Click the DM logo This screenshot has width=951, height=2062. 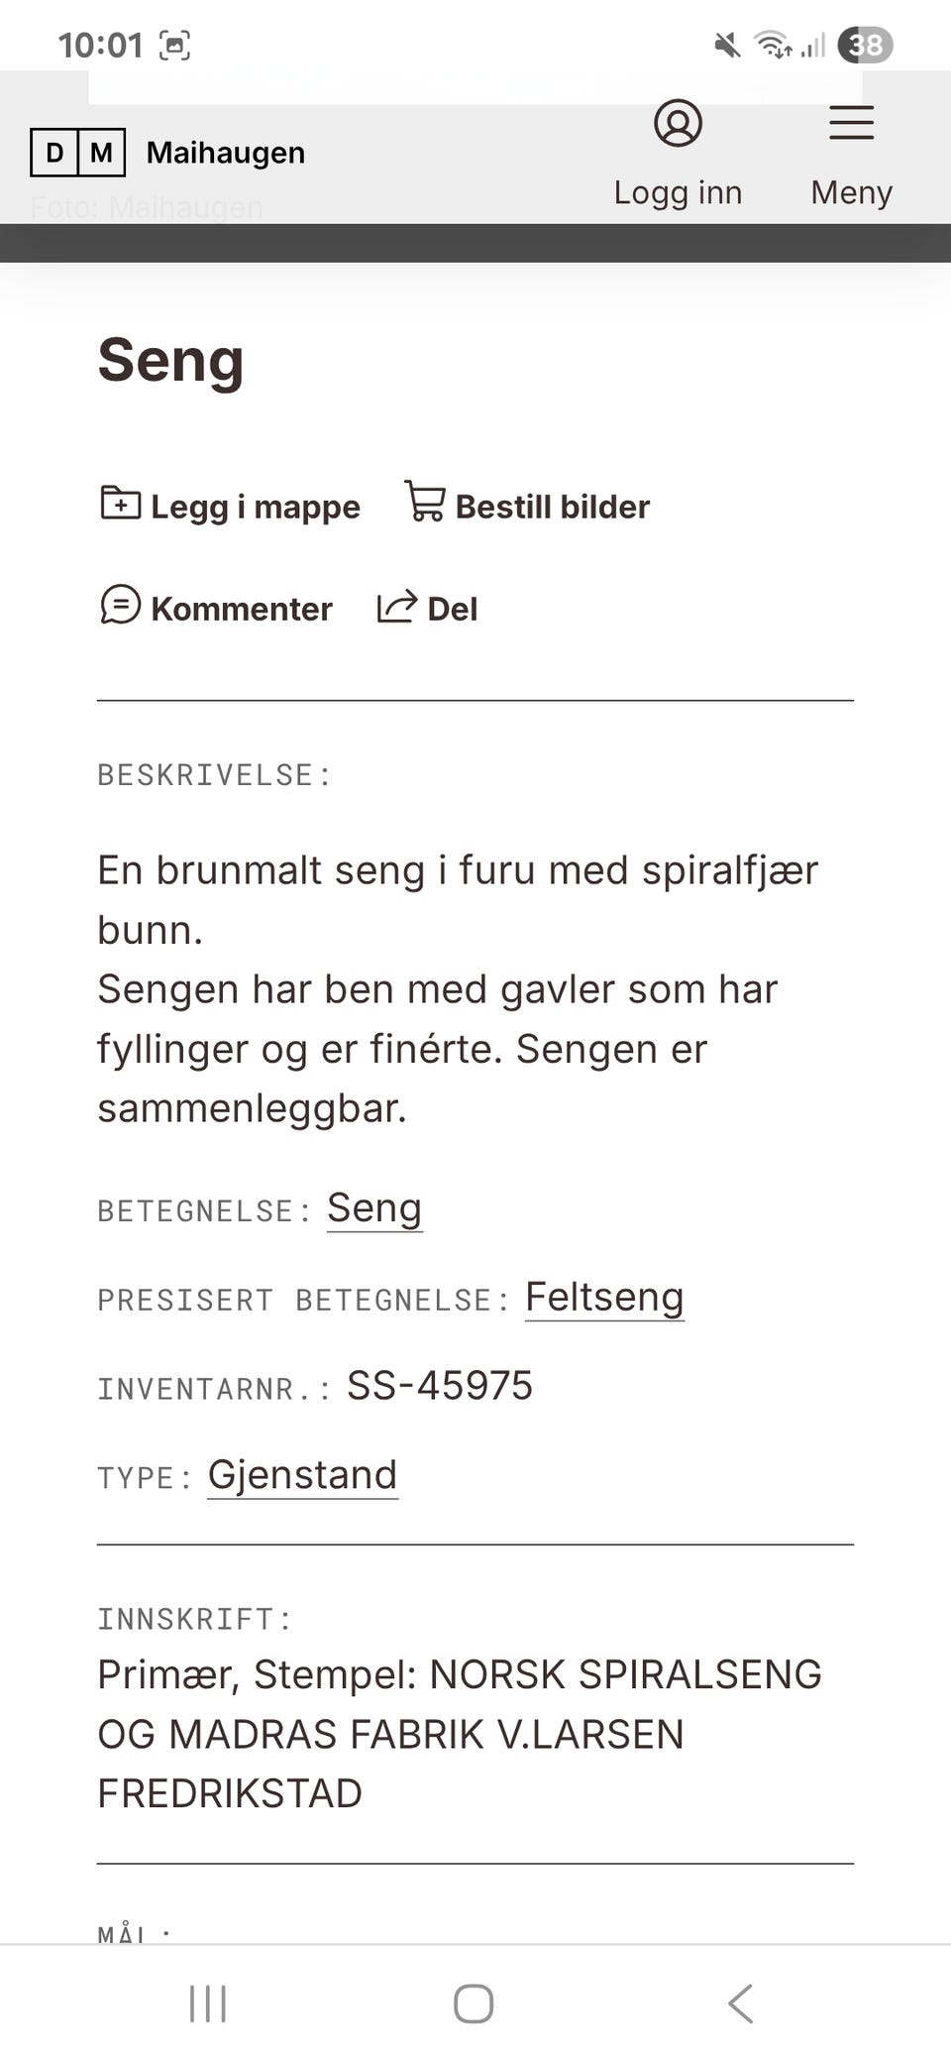pos(76,152)
